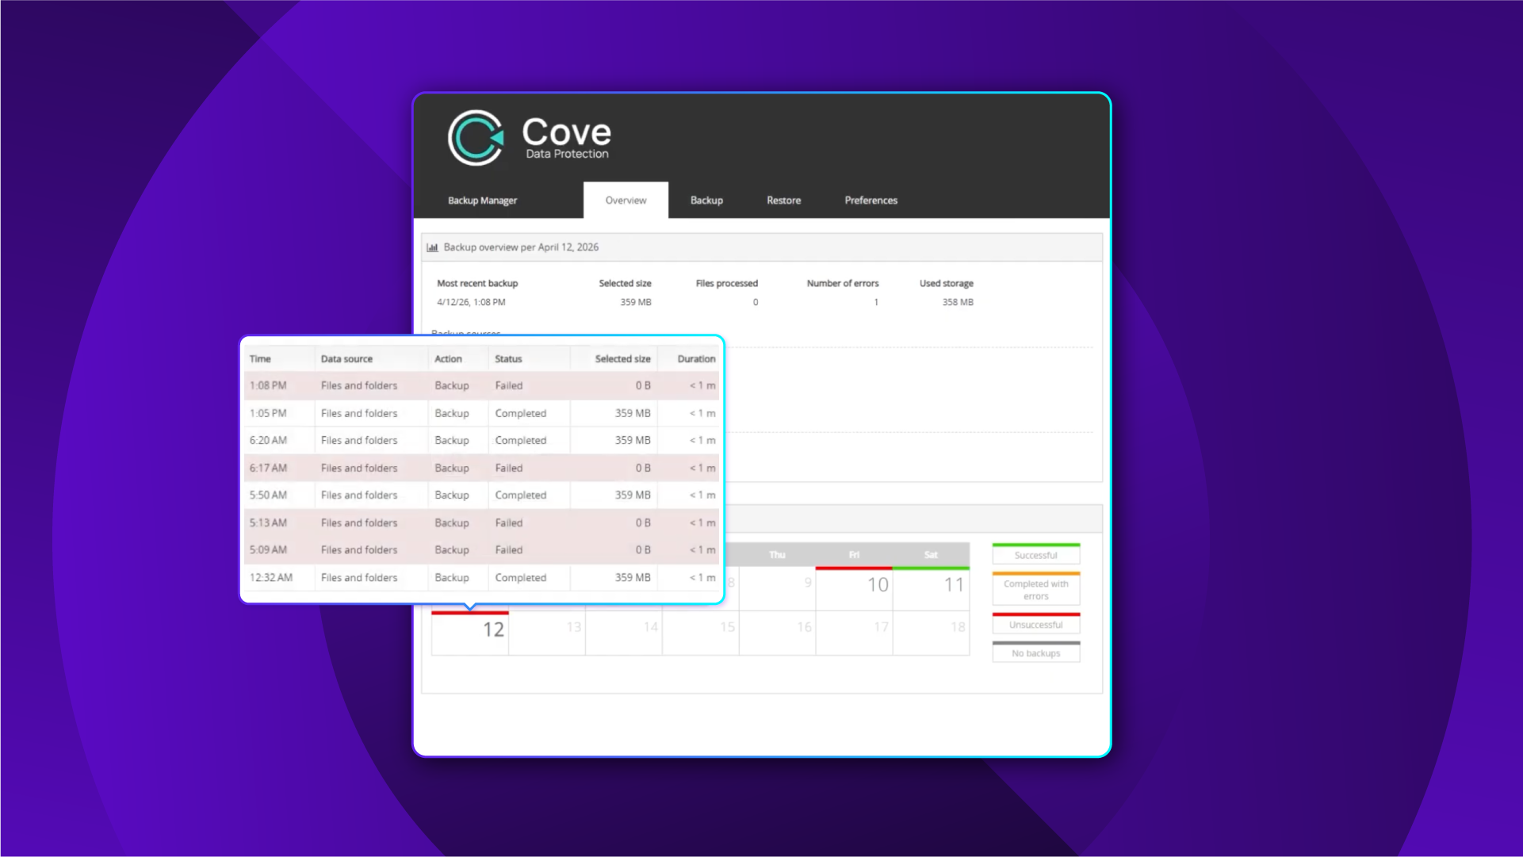Screen dimensions: 1523x857
Task: Select calendar day 18
Action: point(931,633)
